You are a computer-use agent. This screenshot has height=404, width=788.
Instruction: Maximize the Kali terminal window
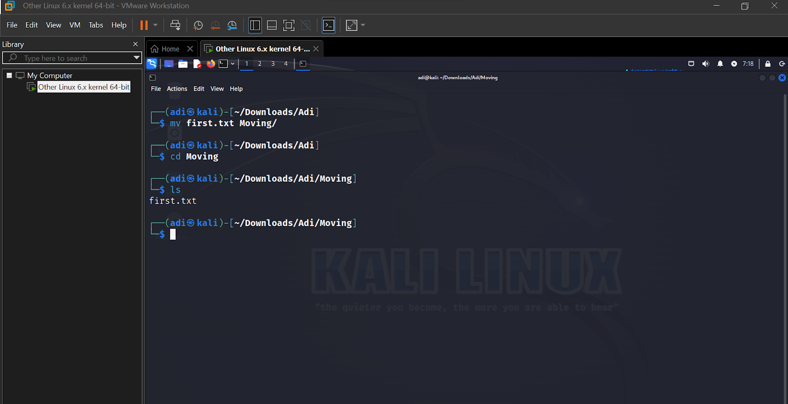tap(772, 78)
